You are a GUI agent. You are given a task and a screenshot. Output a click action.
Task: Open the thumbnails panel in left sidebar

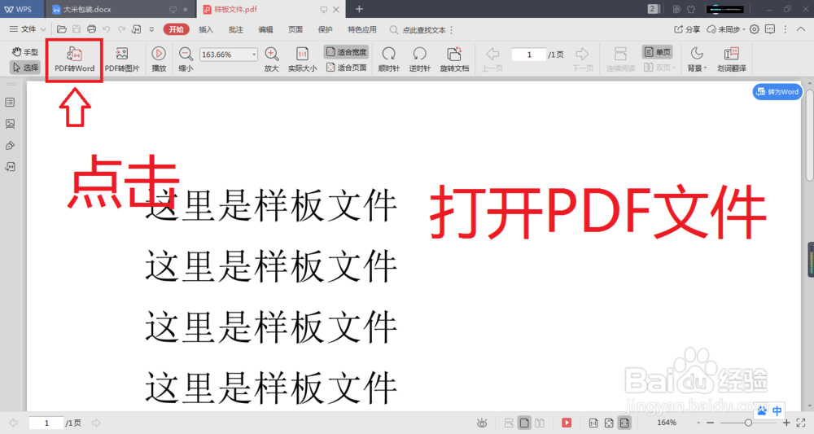click(10, 124)
